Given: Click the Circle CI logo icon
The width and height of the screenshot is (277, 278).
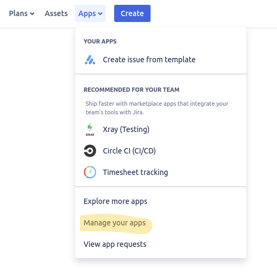Looking at the screenshot, I should click(90, 151).
